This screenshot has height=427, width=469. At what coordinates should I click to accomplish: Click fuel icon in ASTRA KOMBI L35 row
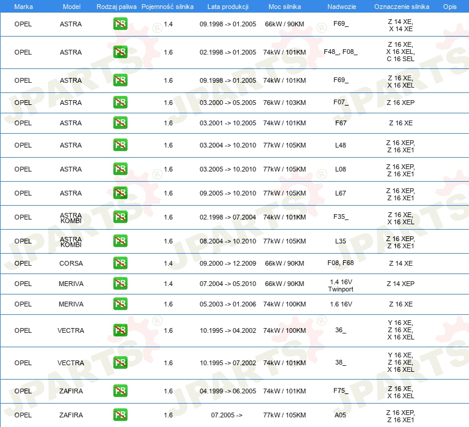coord(120,240)
